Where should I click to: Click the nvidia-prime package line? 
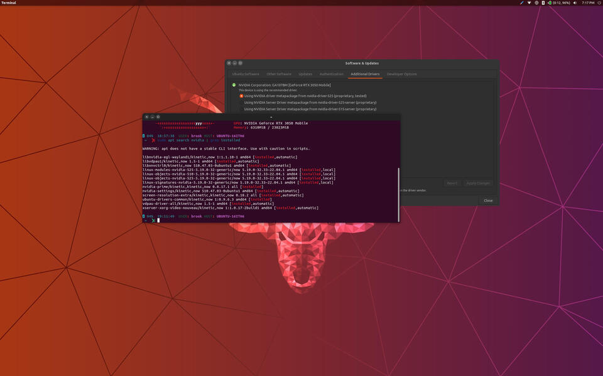(203, 187)
